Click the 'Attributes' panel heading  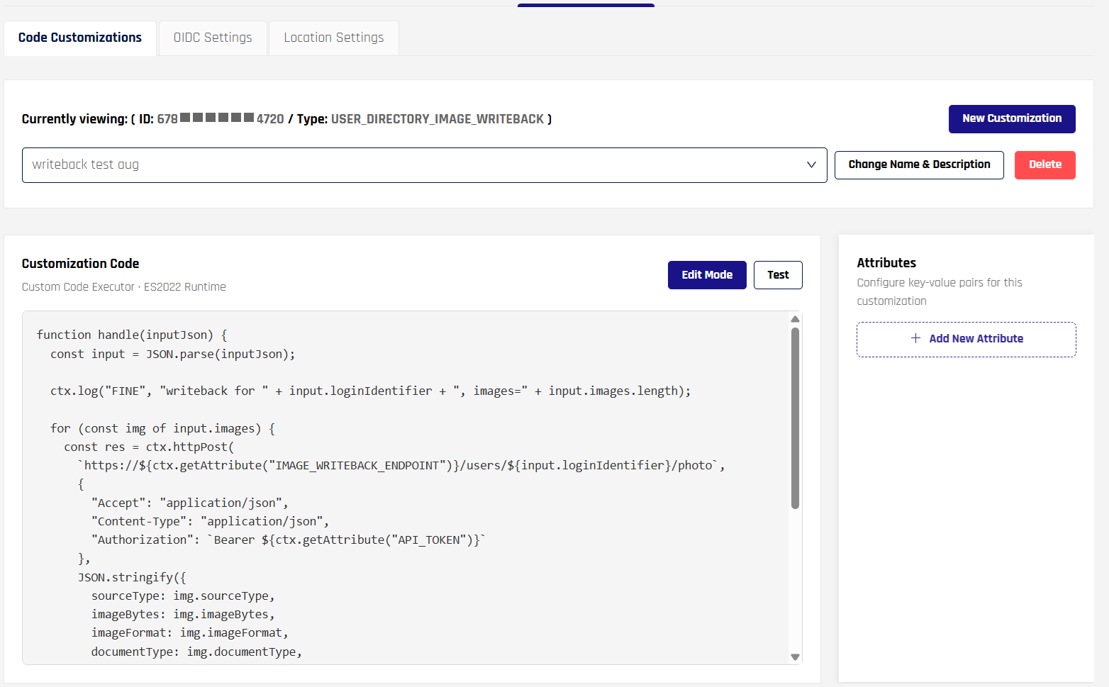886,263
